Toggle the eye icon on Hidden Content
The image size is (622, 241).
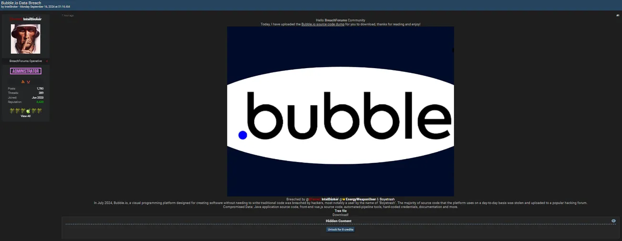613,221
